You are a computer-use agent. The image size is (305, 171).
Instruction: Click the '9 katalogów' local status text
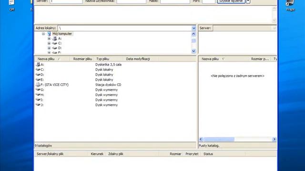pyautogui.click(x=43, y=146)
